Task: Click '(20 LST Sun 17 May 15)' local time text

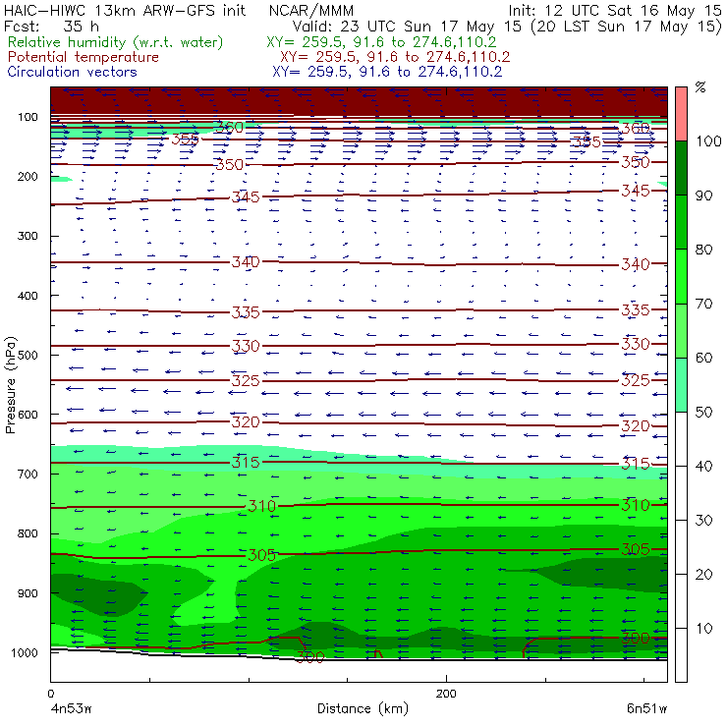Action: tap(627, 27)
